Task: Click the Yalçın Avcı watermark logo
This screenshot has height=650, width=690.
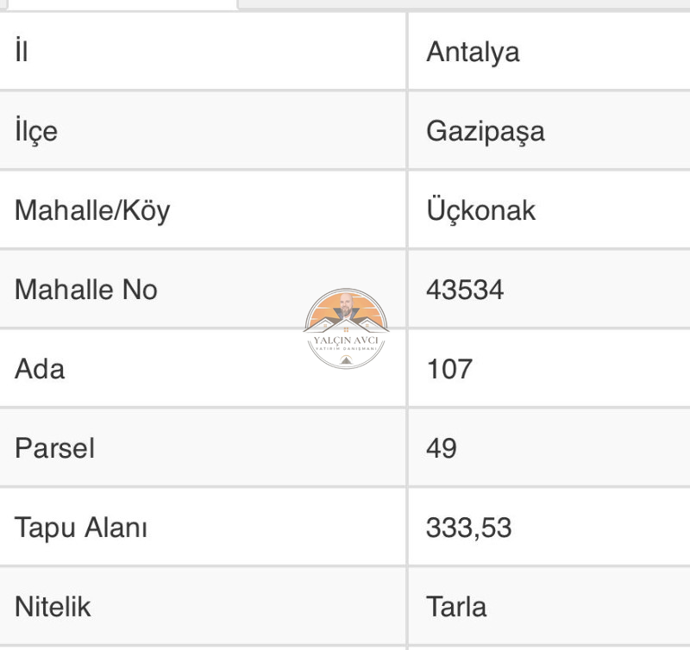Action: [346, 328]
